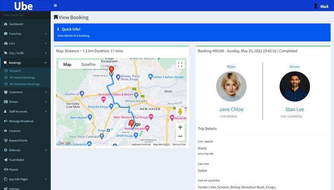The width and height of the screenshot is (334, 190).
Task: Zoom in on the map
Action: [x=180, y=127]
